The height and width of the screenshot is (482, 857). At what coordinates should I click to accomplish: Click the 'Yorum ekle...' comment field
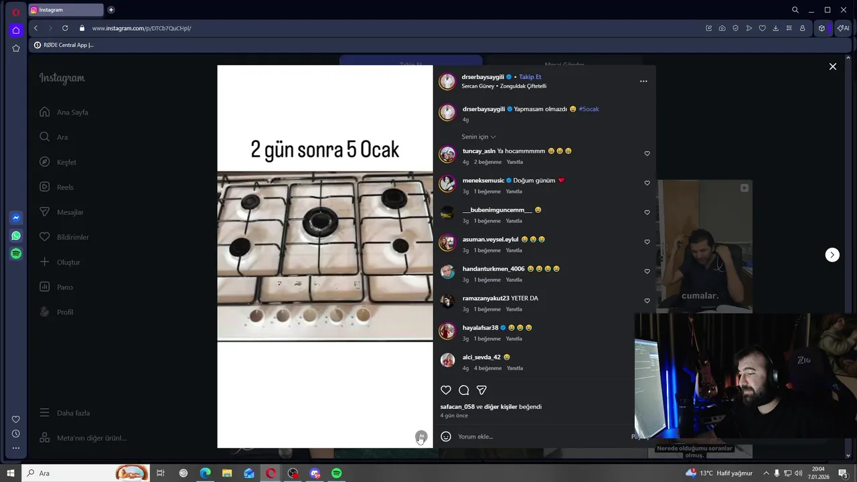[542, 436]
